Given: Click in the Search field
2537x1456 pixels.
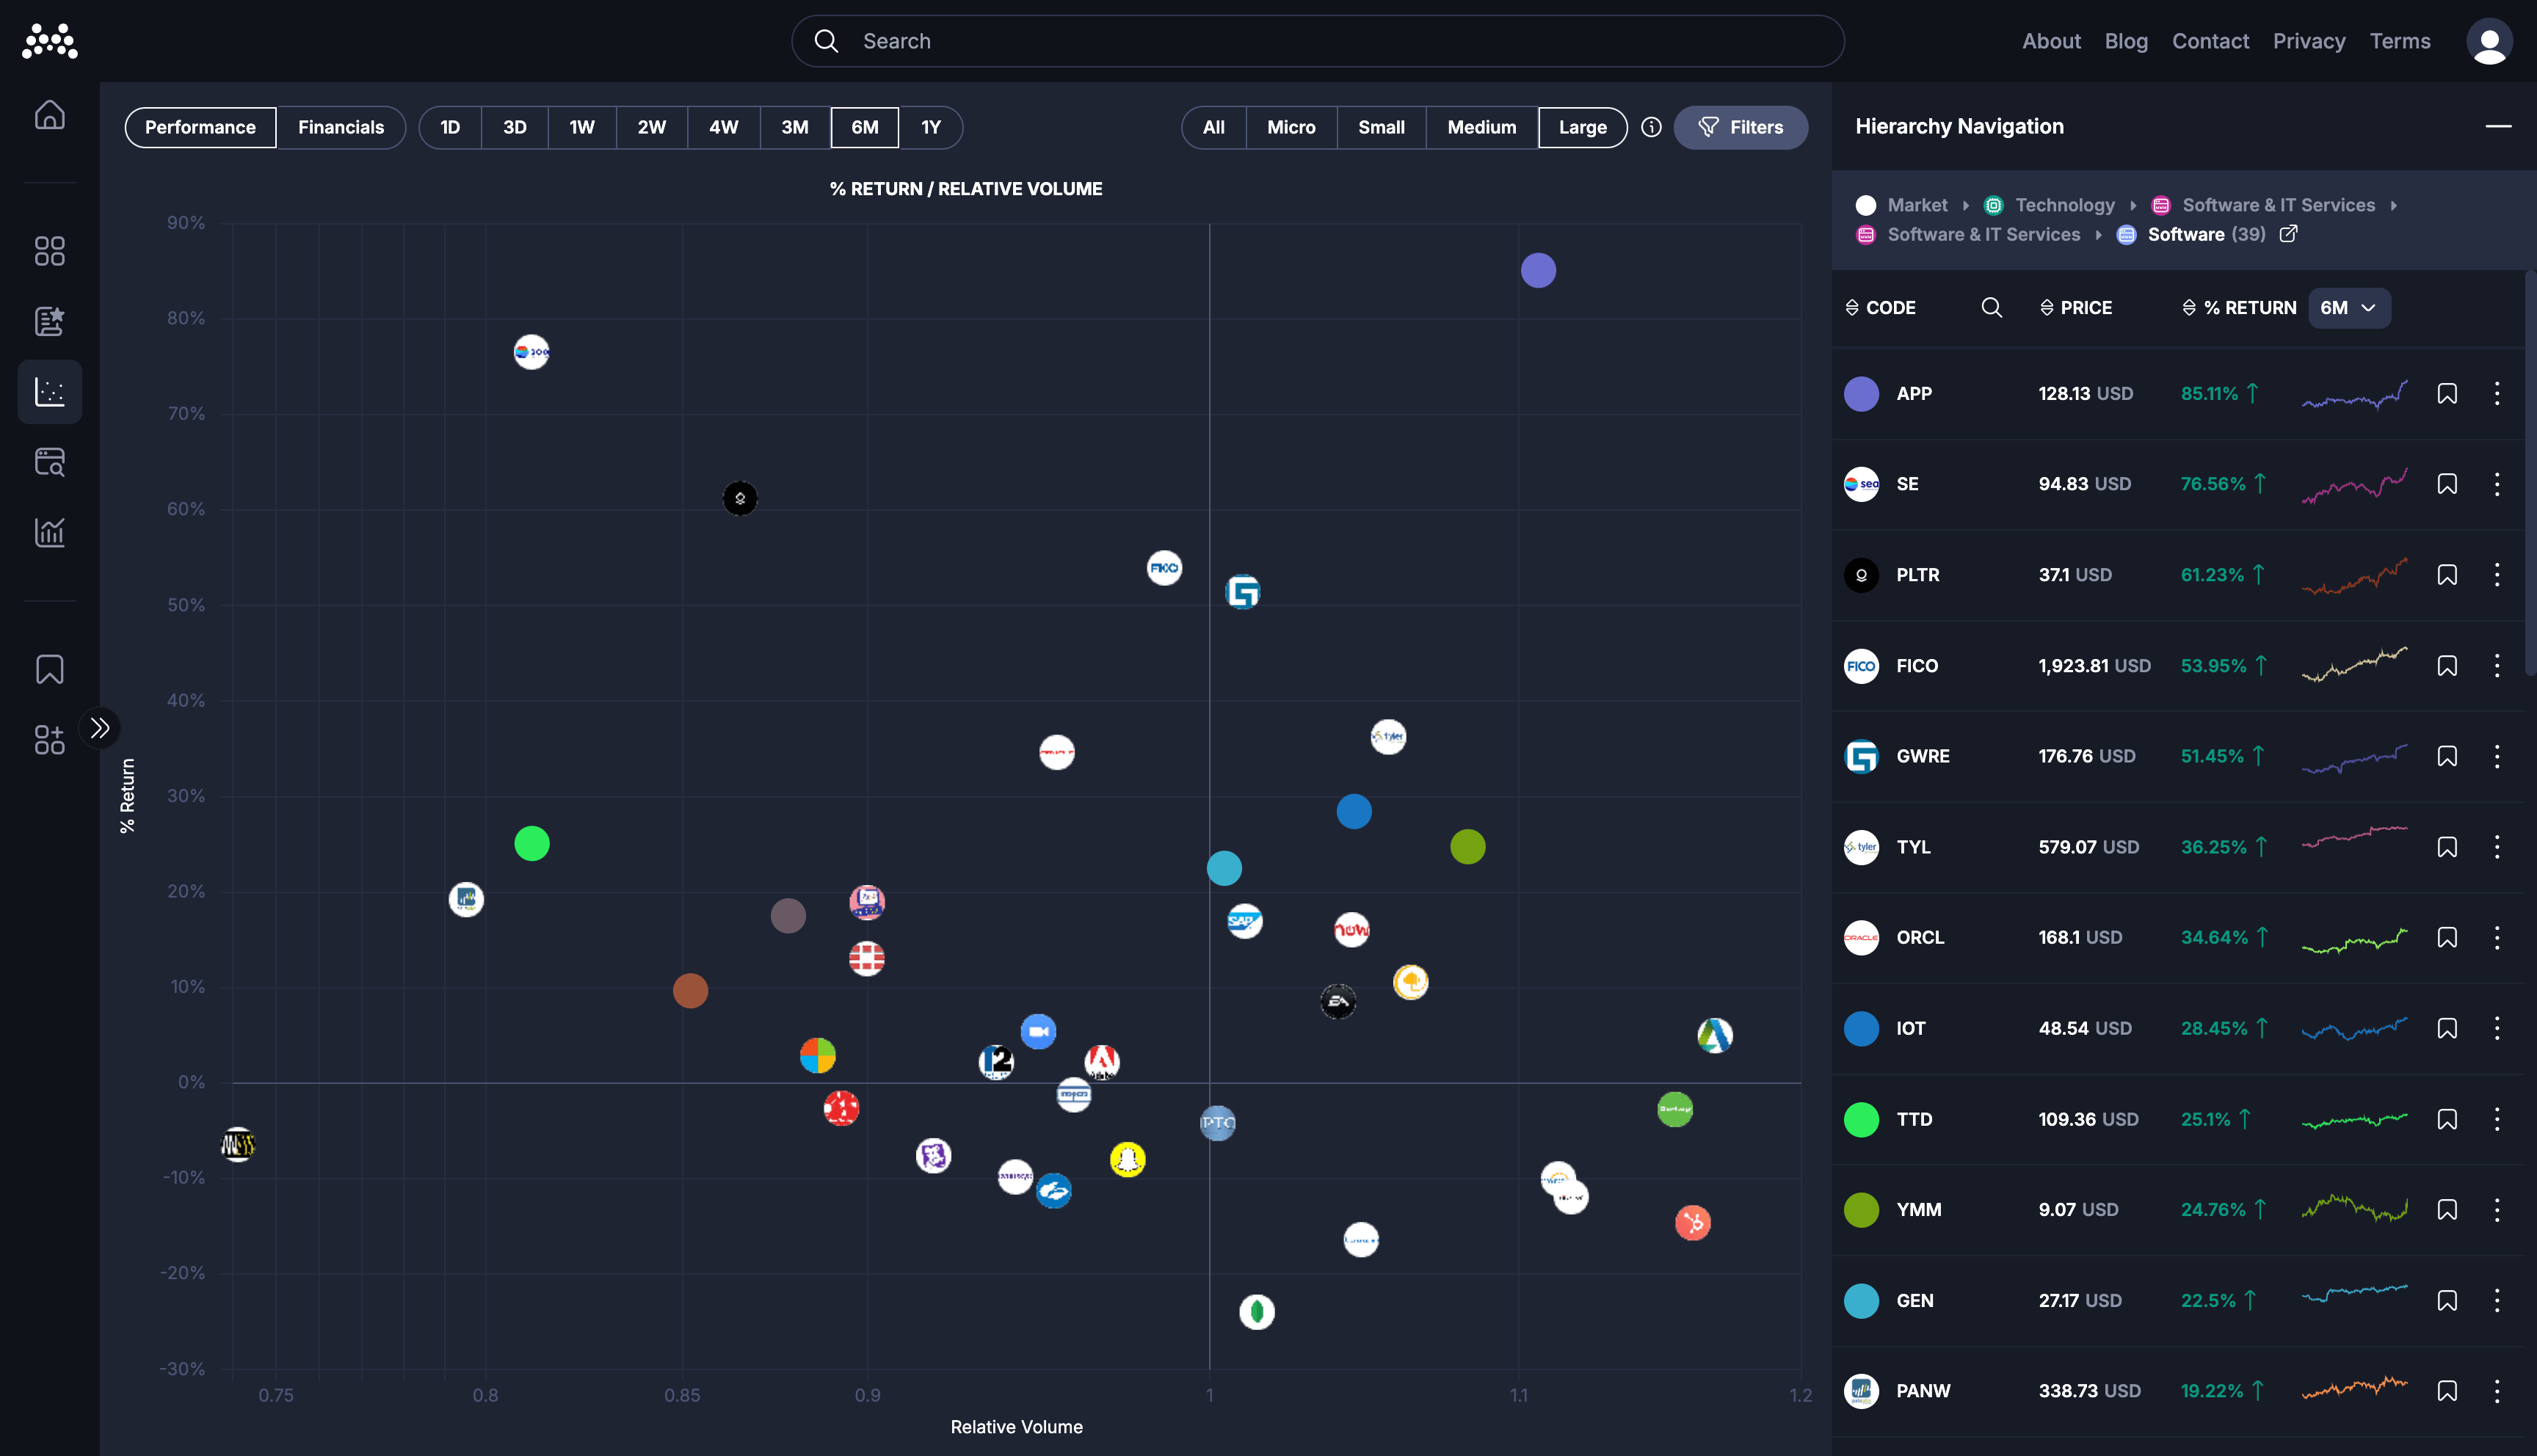Looking at the screenshot, I should point(1318,41).
